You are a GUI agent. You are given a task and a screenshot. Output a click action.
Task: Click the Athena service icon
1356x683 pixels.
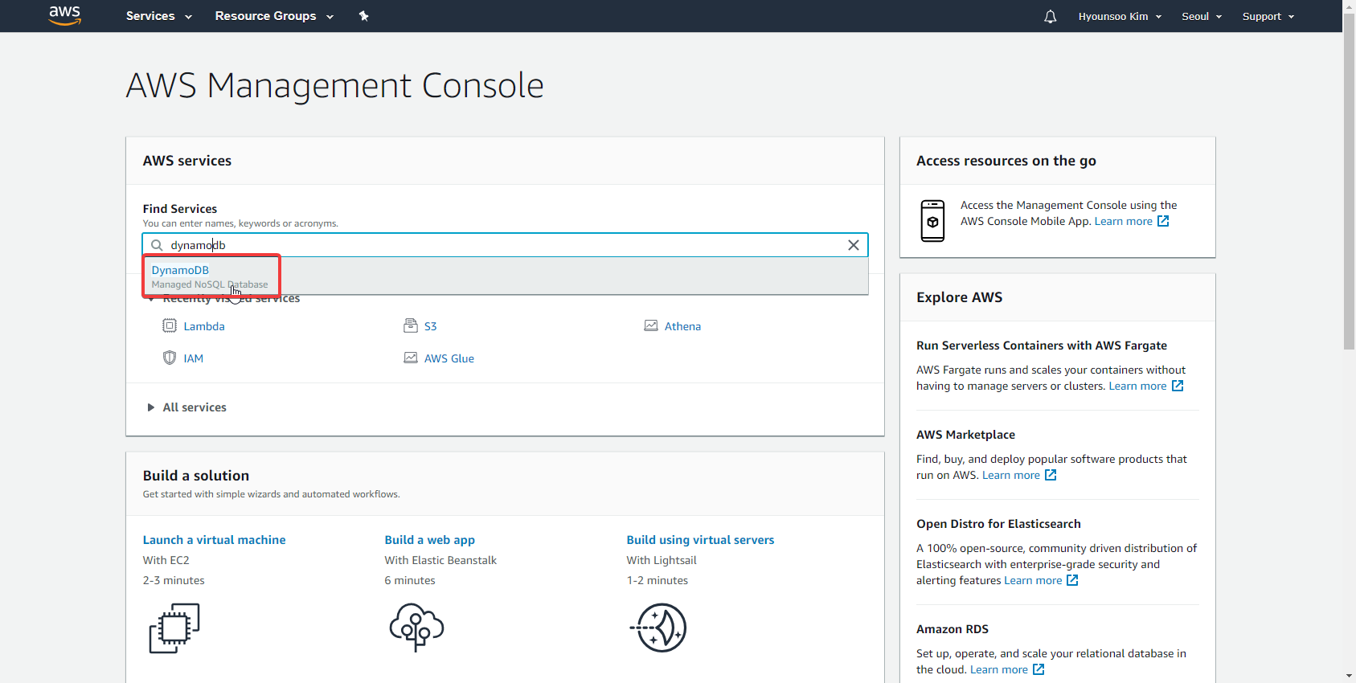[651, 325]
